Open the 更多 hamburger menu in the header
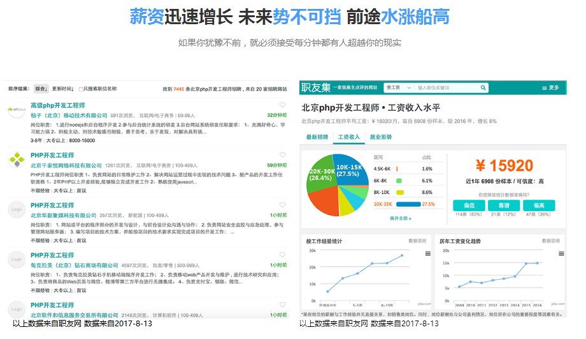This screenshot has width=586, height=339. [550, 88]
